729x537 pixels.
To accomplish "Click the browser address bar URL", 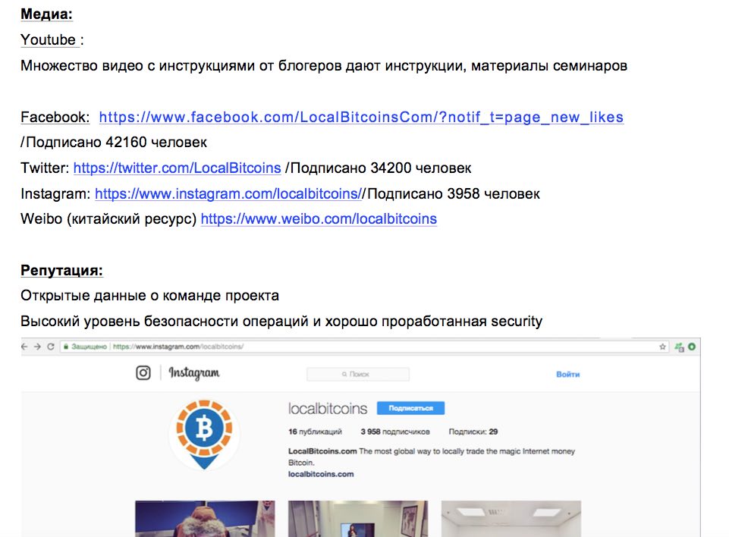I will (178, 347).
